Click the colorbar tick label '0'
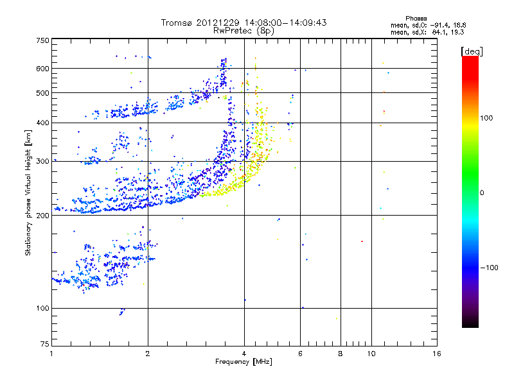 click(x=481, y=193)
